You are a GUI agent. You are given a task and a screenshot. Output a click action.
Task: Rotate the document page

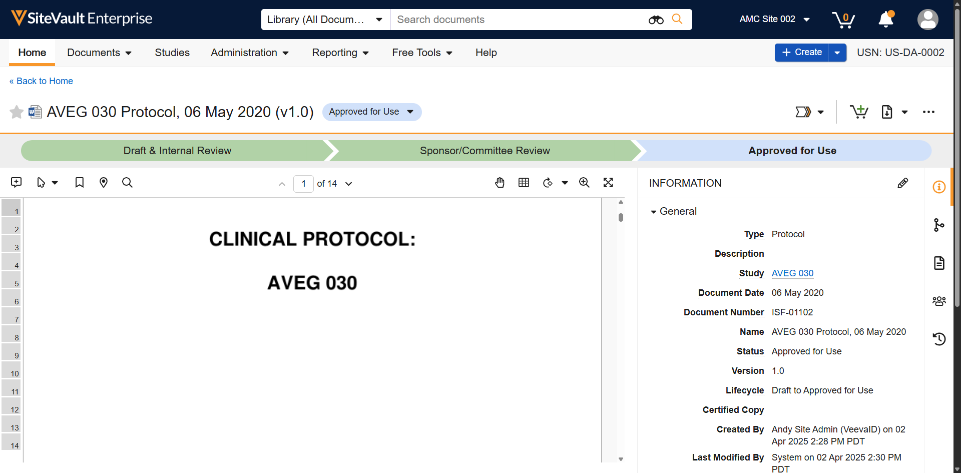pos(548,183)
